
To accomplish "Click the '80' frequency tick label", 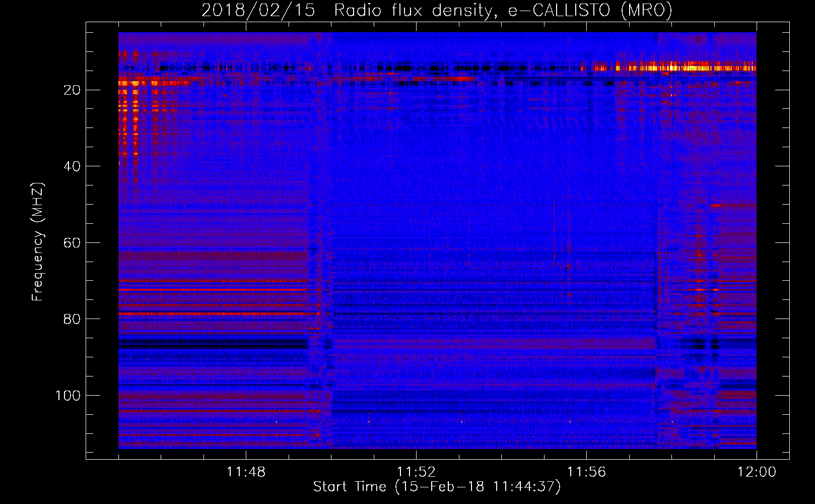I will coord(72,319).
